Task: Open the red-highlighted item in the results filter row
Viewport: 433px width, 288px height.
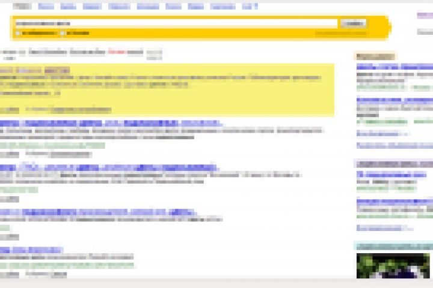Action: click(x=117, y=52)
